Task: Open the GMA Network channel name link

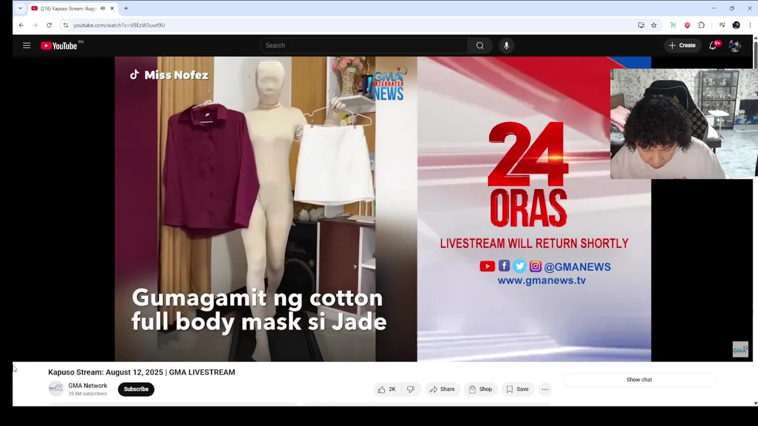Action: 88,386
